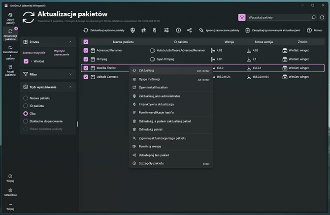The height and width of the screenshot is (215, 330).
Task: Toggle the pink filter pane button
Action: click(242, 17)
